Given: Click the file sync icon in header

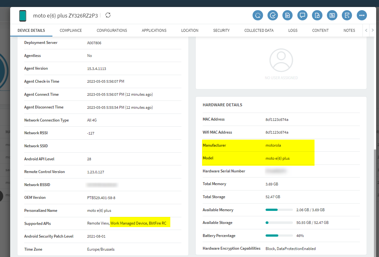Looking at the screenshot, I should (x=317, y=15).
